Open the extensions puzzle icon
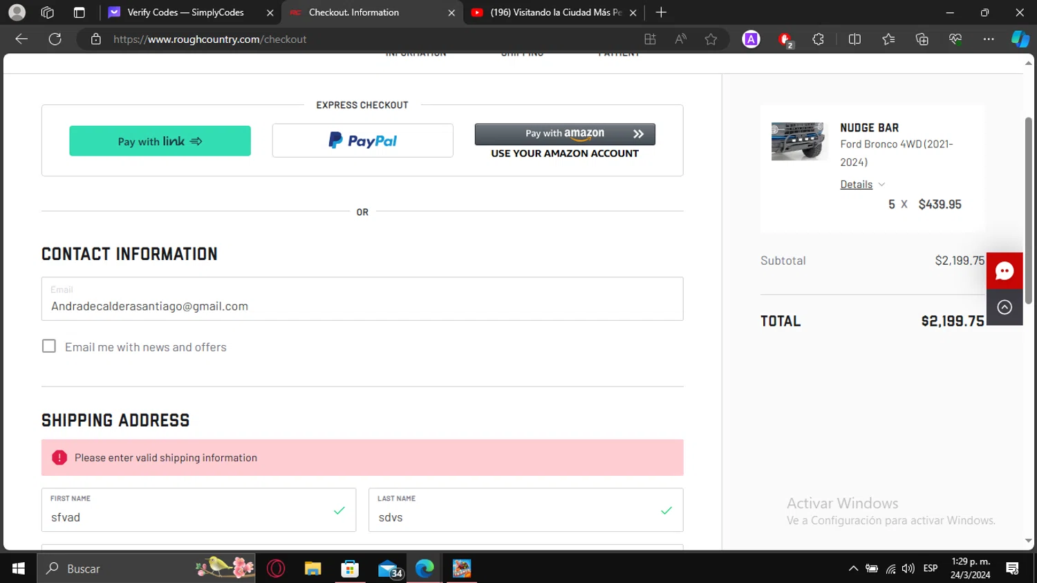 (x=819, y=39)
